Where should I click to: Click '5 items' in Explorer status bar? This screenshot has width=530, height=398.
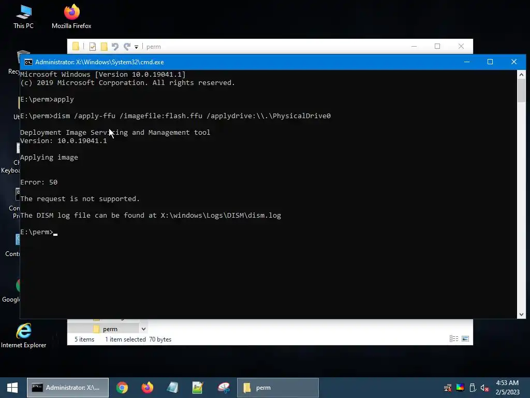(84, 339)
